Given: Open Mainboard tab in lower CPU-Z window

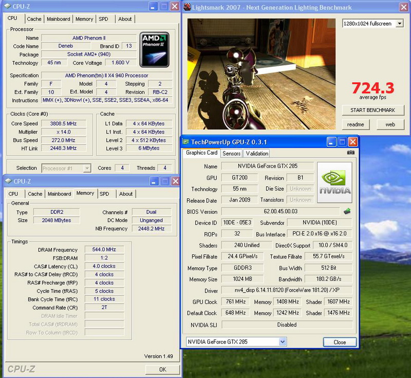Looking at the screenshot, I should (59, 194).
